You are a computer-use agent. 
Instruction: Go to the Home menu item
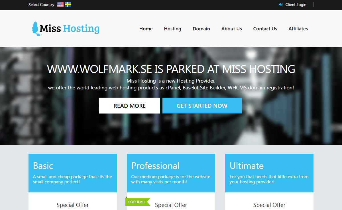click(x=146, y=29)
